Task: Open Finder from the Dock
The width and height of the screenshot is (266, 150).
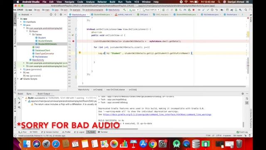Action: click(x=27, y=144)
